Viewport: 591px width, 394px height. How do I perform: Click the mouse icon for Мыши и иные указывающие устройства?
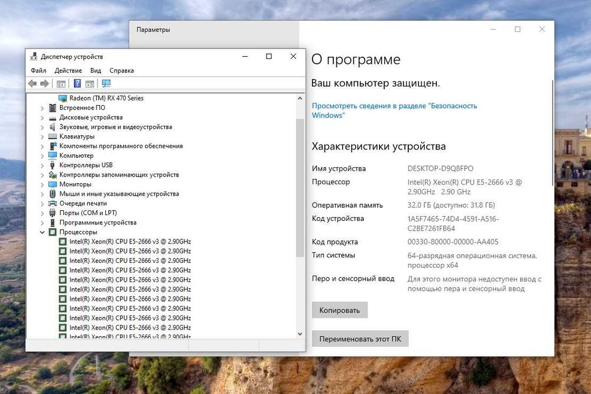point(53,194)
